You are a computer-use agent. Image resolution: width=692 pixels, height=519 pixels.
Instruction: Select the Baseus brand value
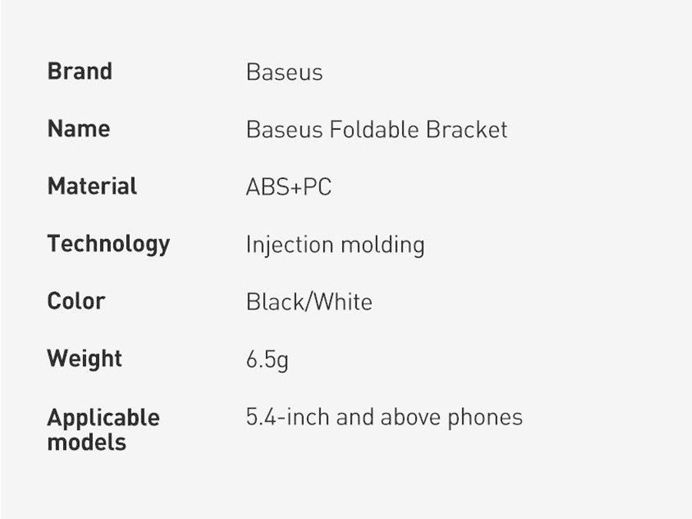click(284, 72)
